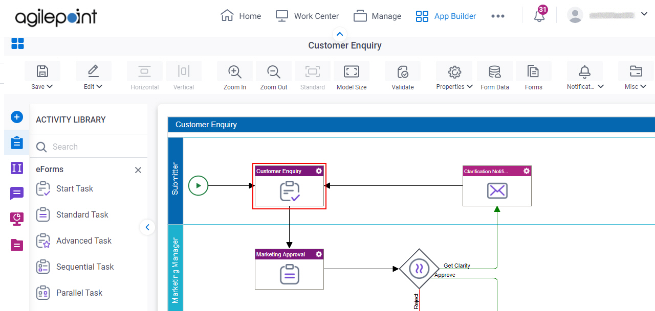655x311 pixels.
Task: Select Sequential Task activity
Action: click(75, 267)
